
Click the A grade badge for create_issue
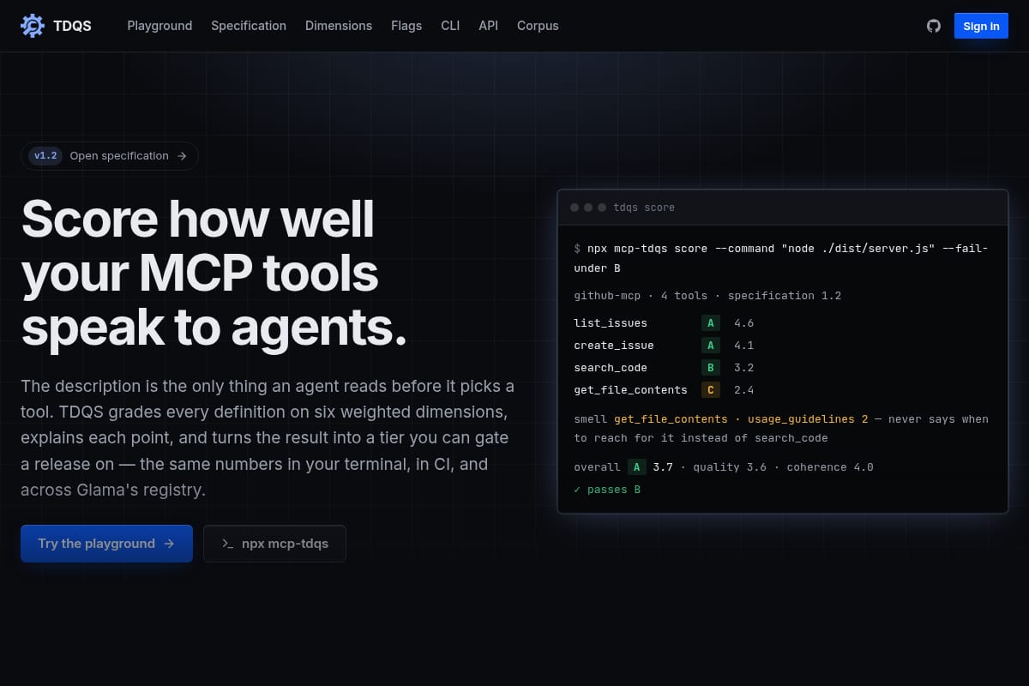[x=710, y=346]
